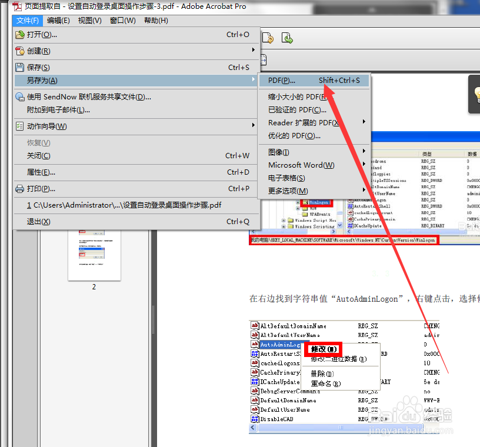Select 优化的 PDF(O)... option
Viewport: 480px width, 447px height.
coord(314,136)
